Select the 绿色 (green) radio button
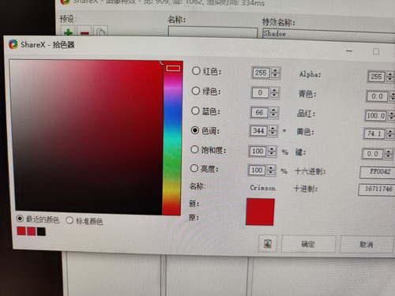This screenshot has height=296, width=395. (195, 91)
